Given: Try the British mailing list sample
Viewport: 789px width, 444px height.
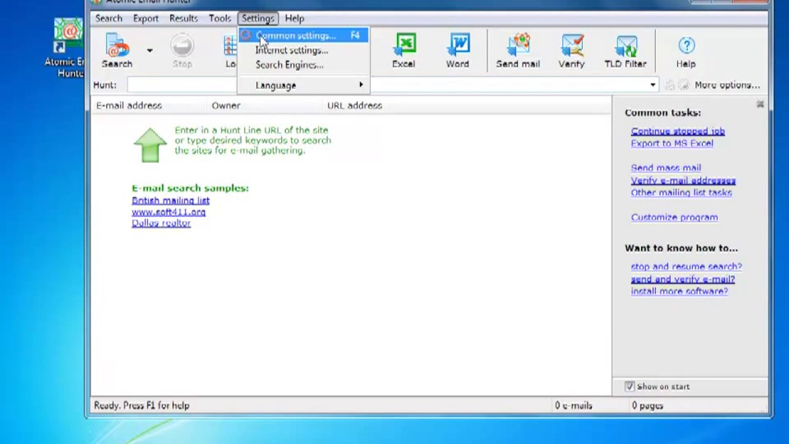Looking at the screenshot, I should point(171,200).
